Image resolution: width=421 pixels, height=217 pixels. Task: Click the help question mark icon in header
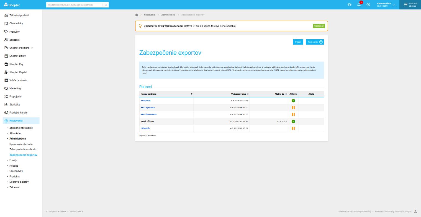(x=368, y=5)
